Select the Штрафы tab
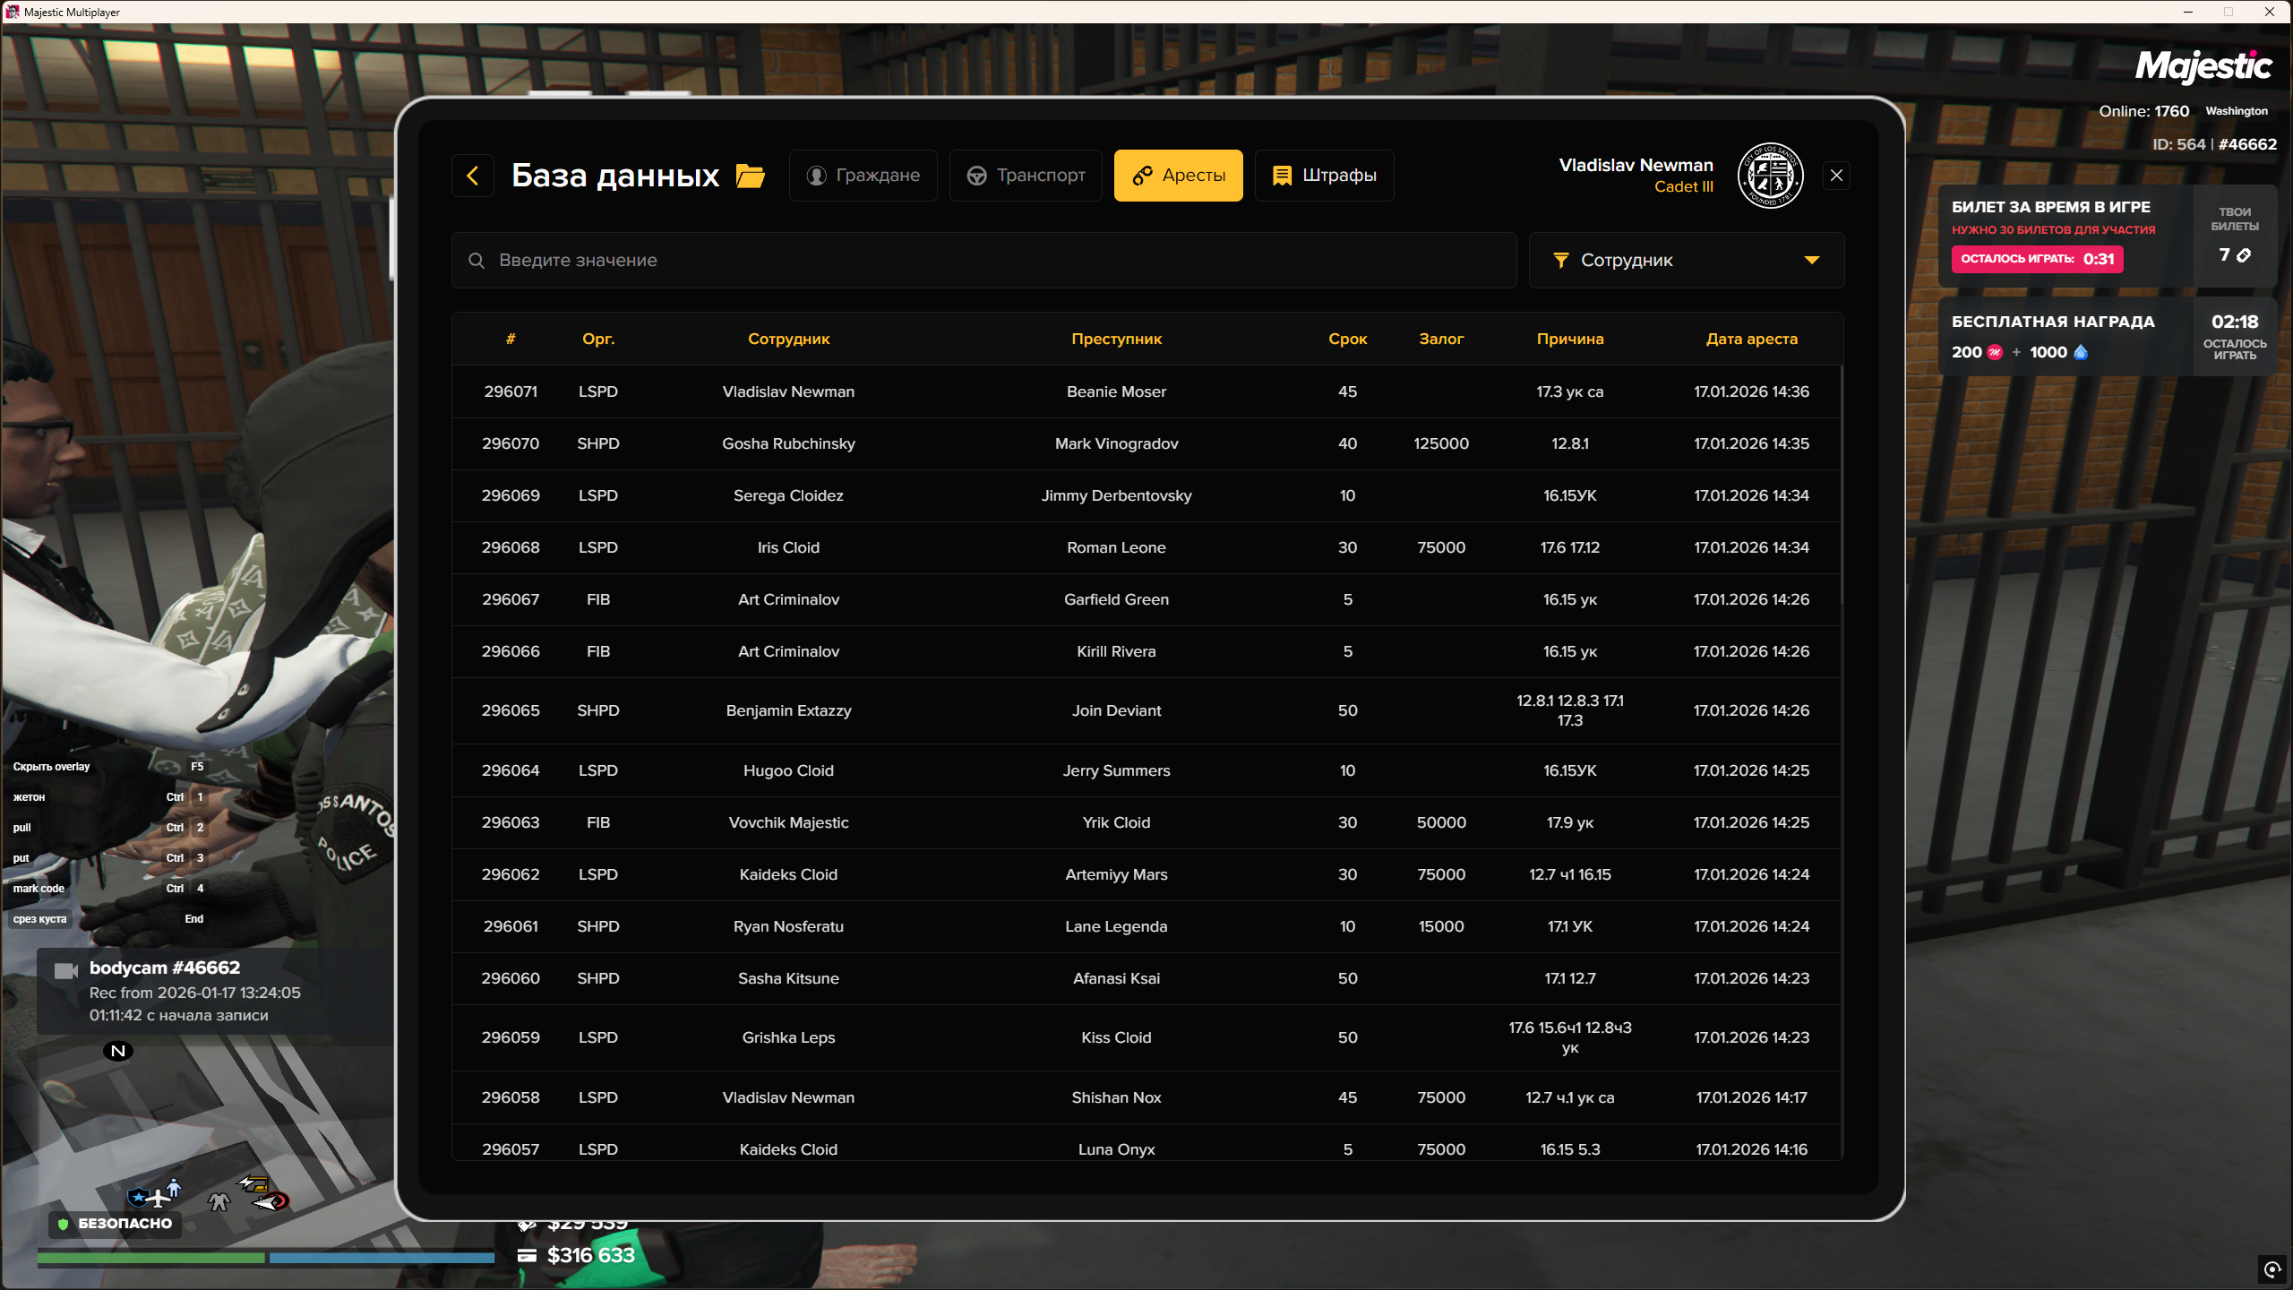This screenshot has width=2293, height=1290. 1324,176
